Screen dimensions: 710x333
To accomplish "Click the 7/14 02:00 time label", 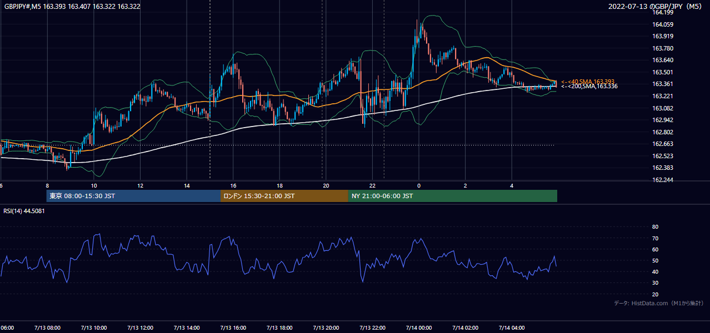I will pos(465,327).
